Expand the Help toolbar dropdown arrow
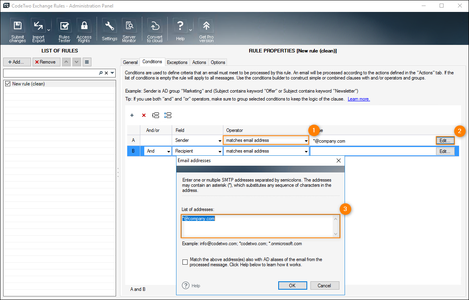The height and width of the screenshot is (300, 469). point(190,30)
